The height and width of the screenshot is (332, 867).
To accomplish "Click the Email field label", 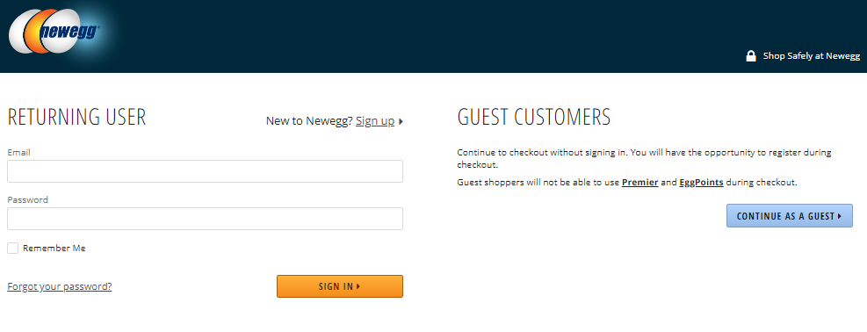I will tap(18, 152).
